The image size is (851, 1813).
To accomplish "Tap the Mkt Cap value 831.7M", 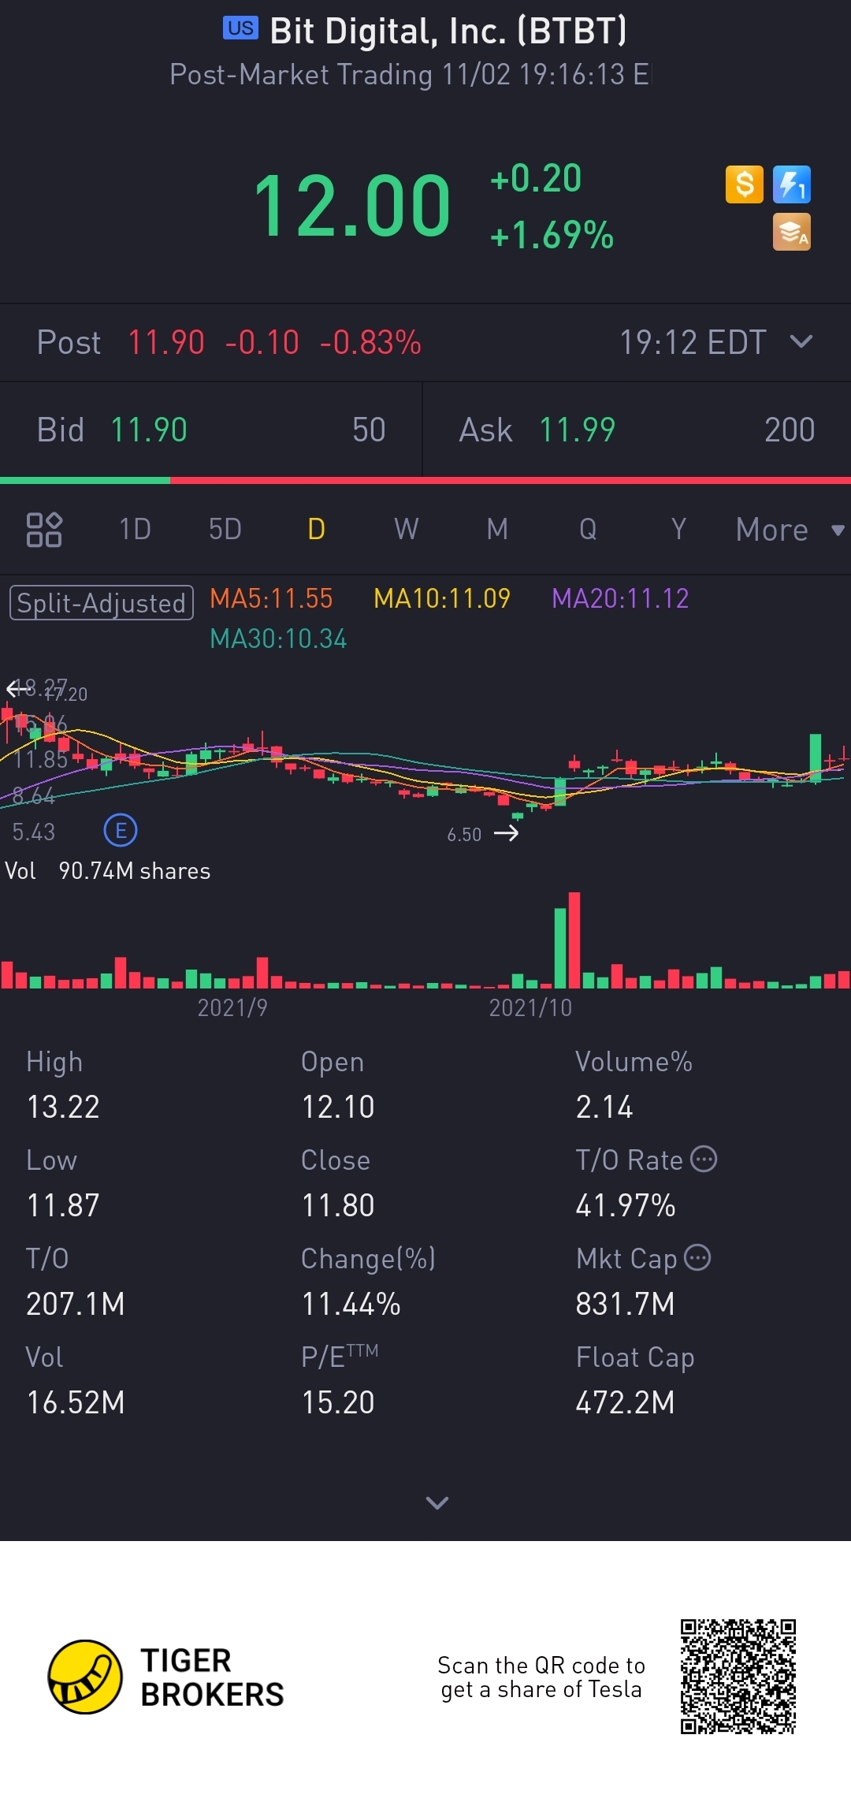I will (625, 1304).
